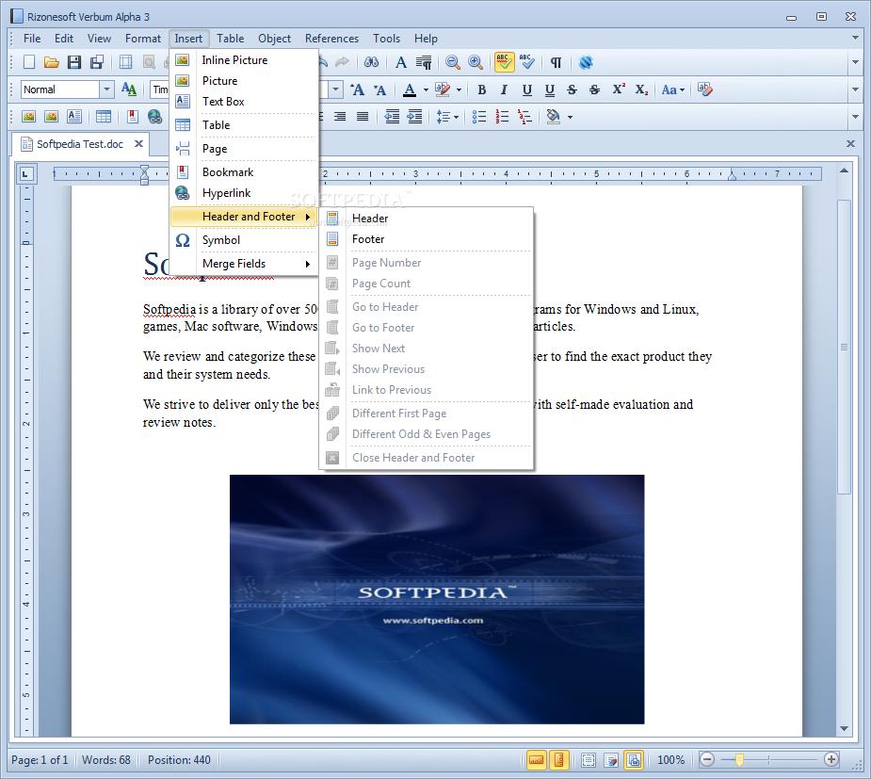Choose Text Box from Insert menu
This screenshot has height=779, width=871.
tap(245, 102)
